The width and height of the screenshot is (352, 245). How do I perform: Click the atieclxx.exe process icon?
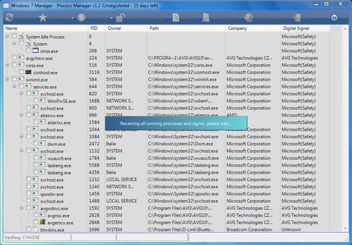click(43, 122)
